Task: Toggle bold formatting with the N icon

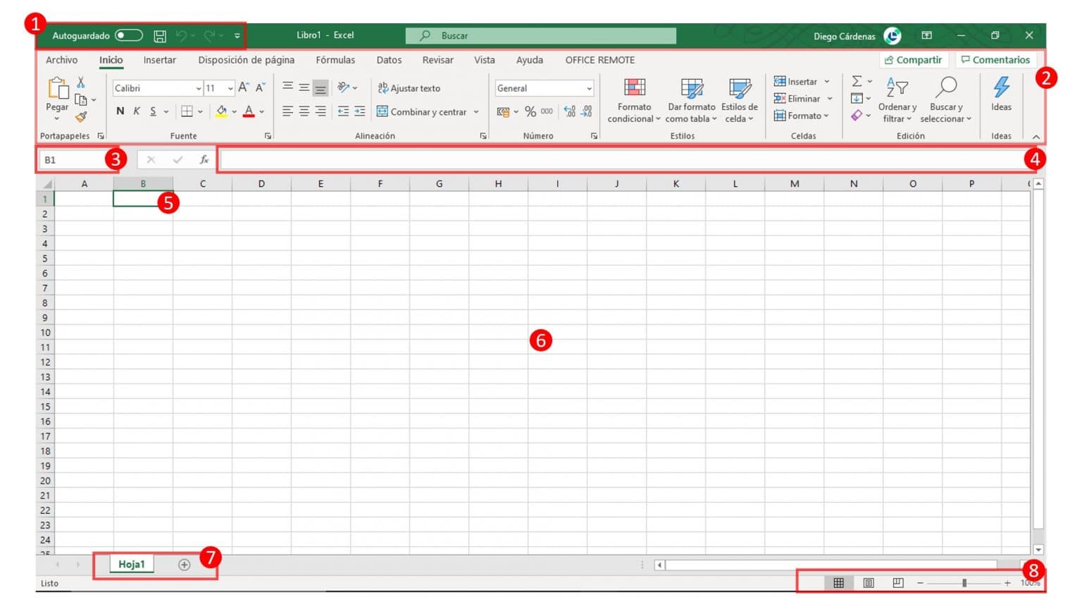Action: point(119,111)
